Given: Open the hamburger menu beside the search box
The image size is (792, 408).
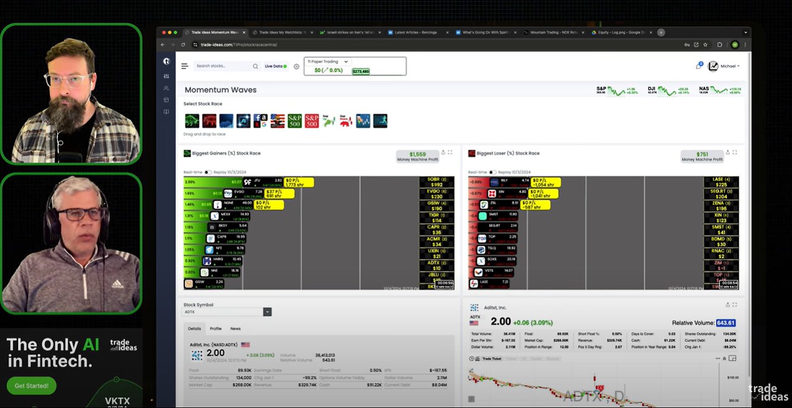Looking at the screenshot, I should (x=184, y=66).
